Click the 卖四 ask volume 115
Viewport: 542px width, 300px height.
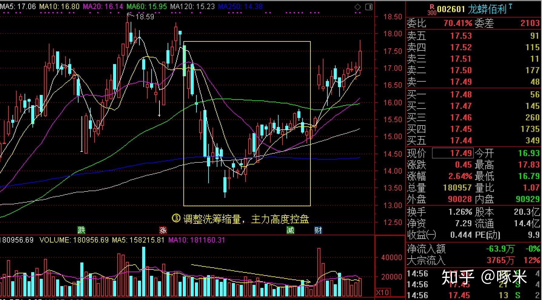[533, 47]
